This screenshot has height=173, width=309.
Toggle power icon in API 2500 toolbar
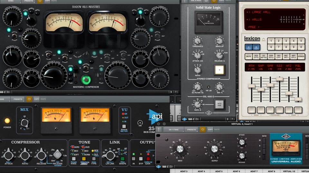pos(29,99)
